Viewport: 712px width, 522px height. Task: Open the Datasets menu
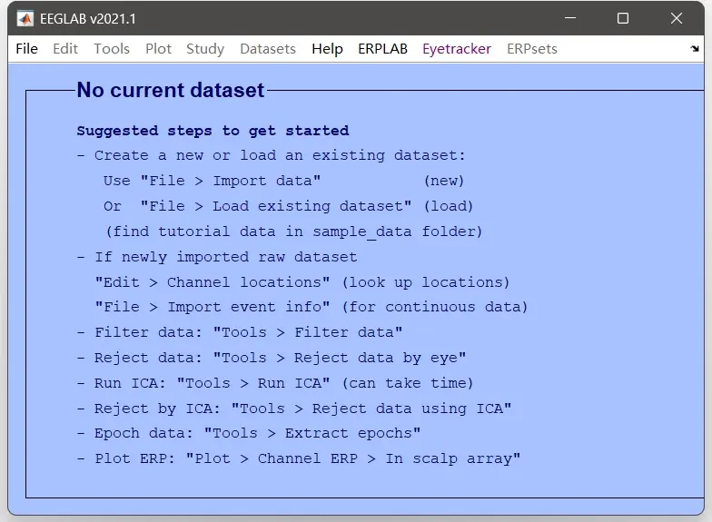click(x=267, y=49)
